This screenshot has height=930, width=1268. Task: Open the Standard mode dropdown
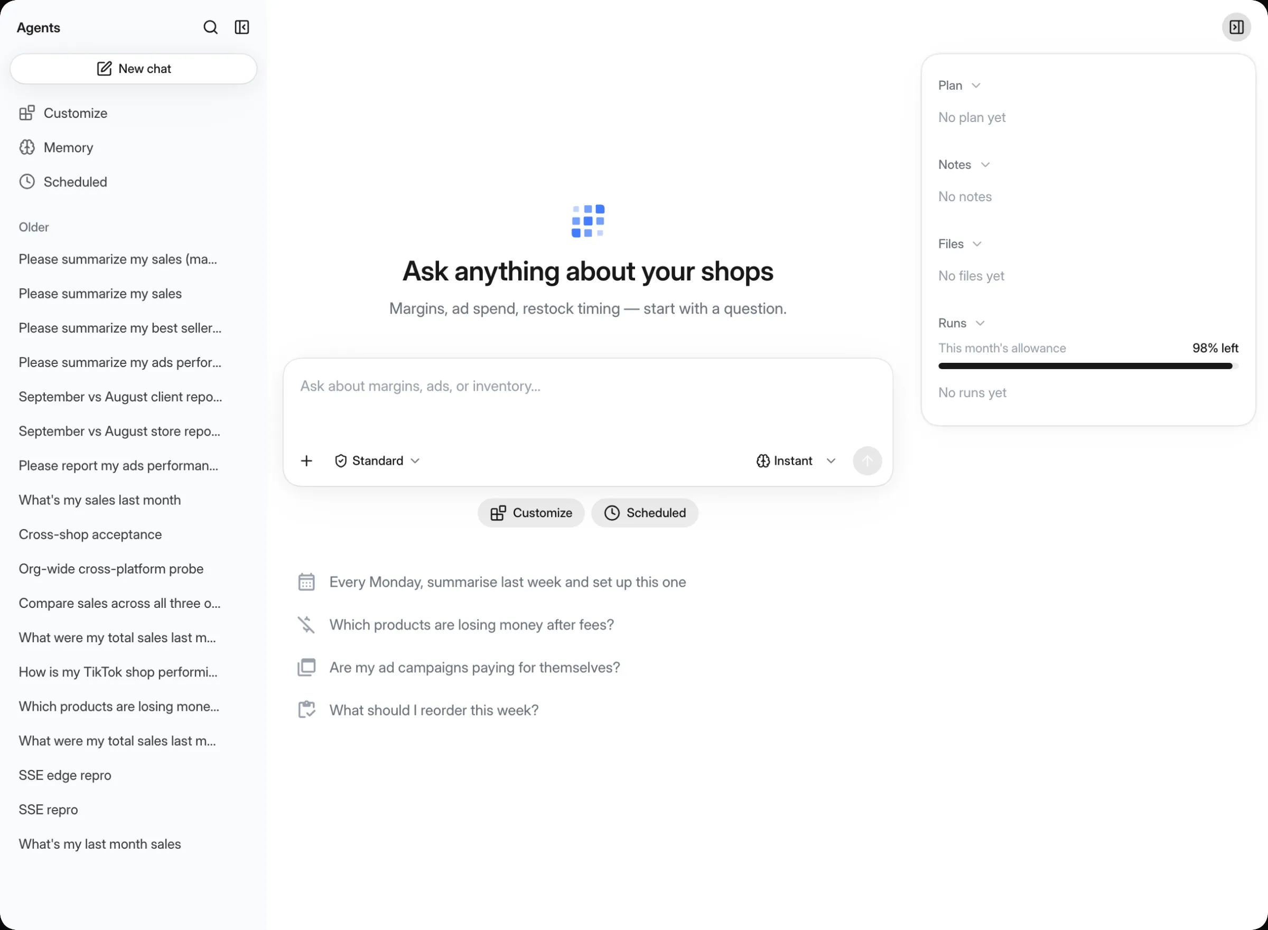[x=377, y=461]
